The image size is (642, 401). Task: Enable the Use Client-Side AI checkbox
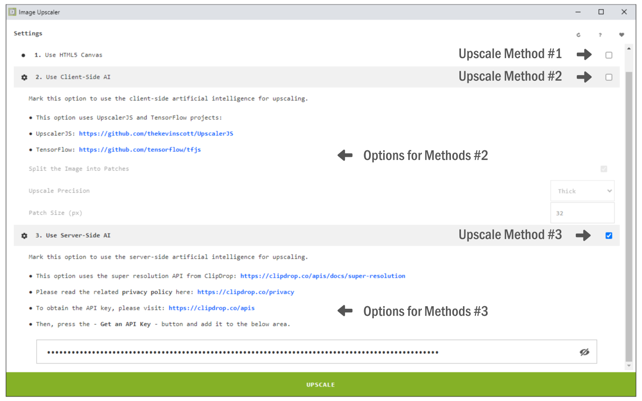point(609,77)
